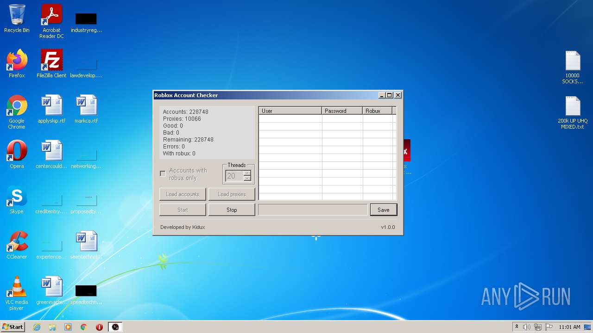Activate the Roblox Account Checker taskbar button
593x333 pixels.
(115, 327)
